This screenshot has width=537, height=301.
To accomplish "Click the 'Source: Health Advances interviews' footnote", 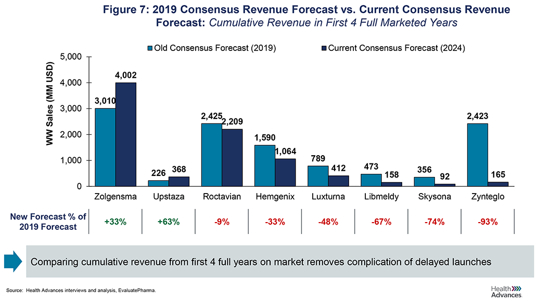I will pos(81,291).
